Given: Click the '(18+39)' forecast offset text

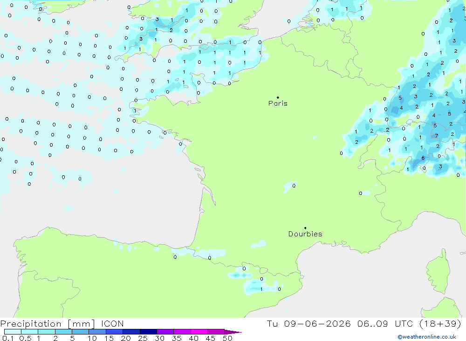Looking at the screenshot, I should point(440,323).
